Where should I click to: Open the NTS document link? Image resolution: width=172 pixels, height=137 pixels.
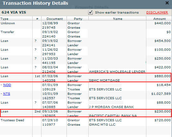tap(7, 94)
